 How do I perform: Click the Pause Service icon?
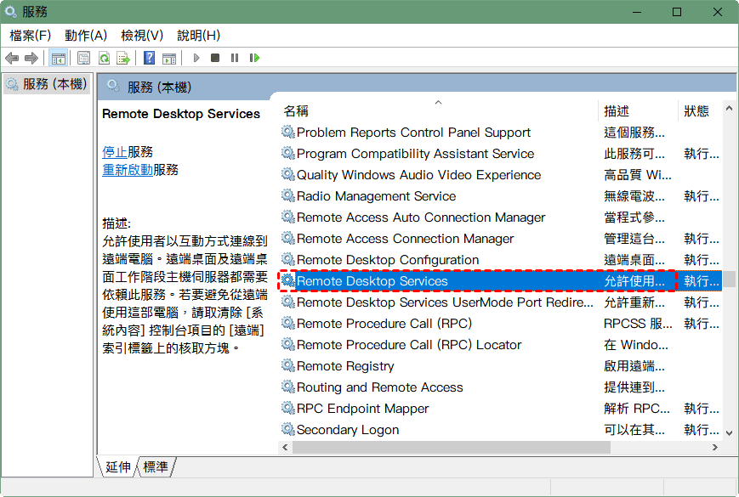click(235, 58)
